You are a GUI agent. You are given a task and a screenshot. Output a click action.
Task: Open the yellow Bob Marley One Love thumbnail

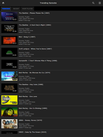coord(9,100)
